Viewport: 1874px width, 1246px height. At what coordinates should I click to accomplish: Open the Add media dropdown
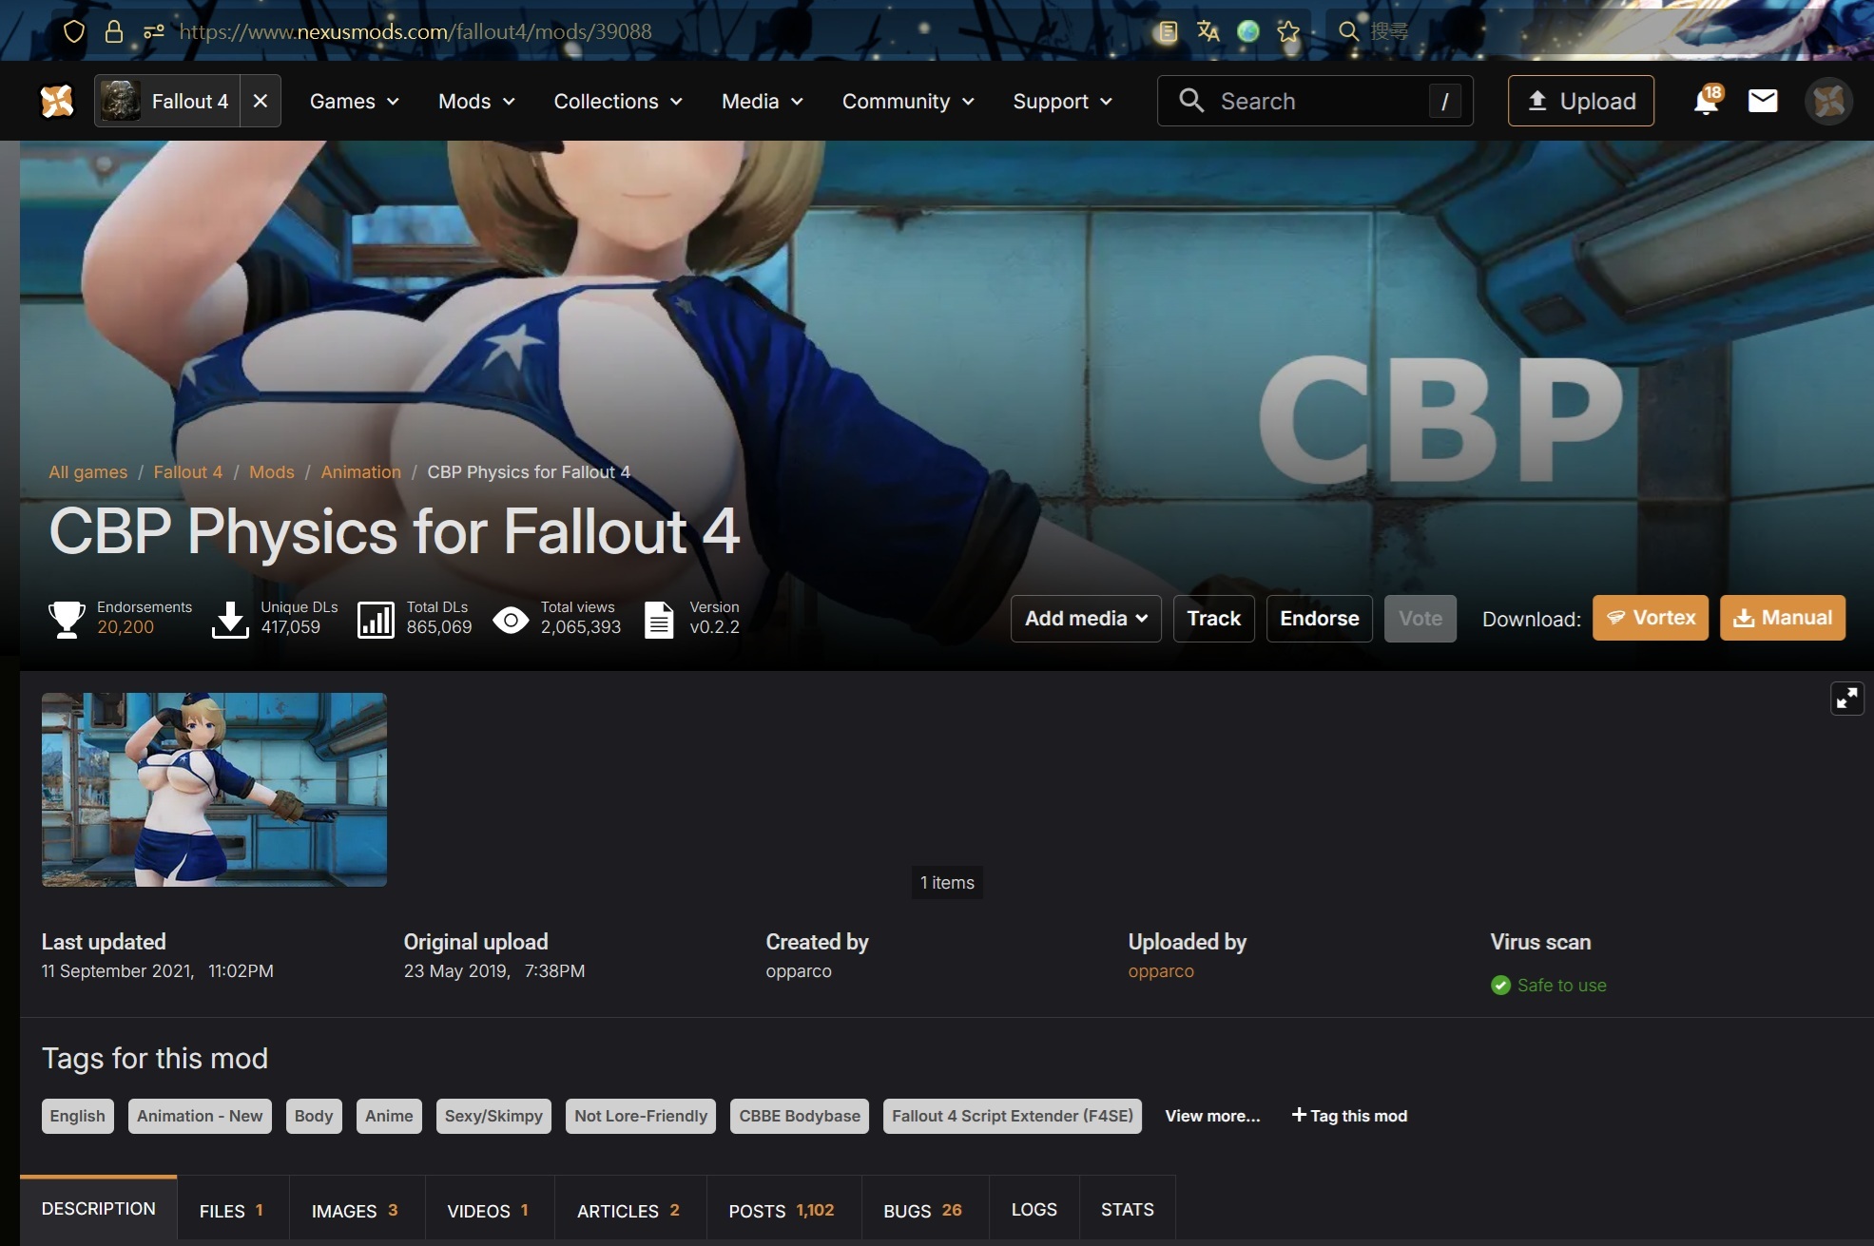click(x=1086, y=619)
